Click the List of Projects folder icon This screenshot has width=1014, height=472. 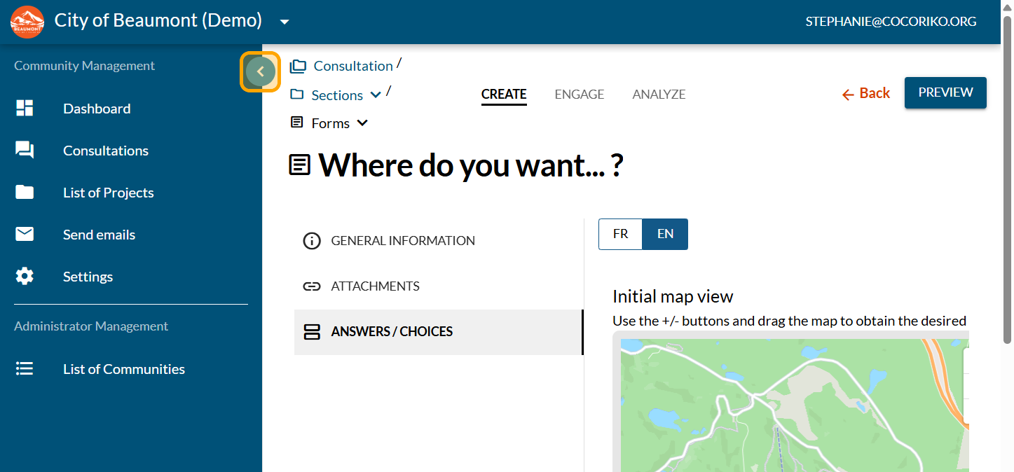click(25, 192)
